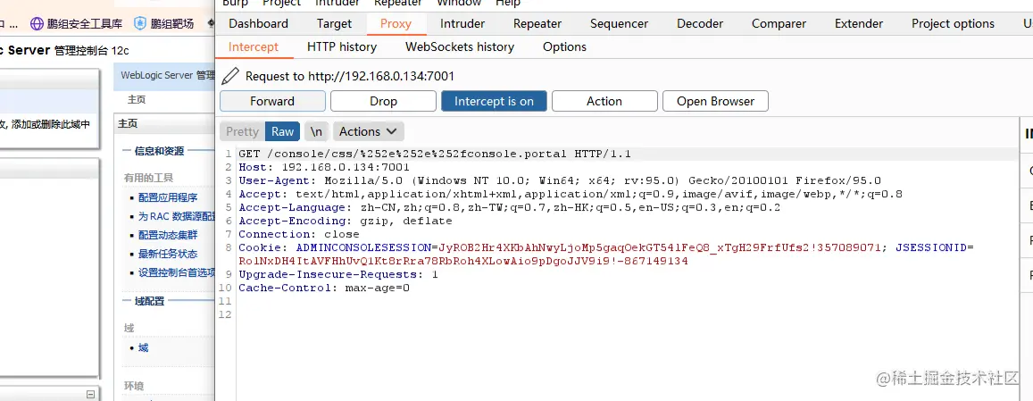Screen dimensions: 1033x401
Task: Switch to the Decoder tab
Action: click(700, 24)
